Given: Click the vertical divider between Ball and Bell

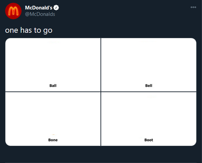Looking at the screenshot, I should [x=101, y=65].
